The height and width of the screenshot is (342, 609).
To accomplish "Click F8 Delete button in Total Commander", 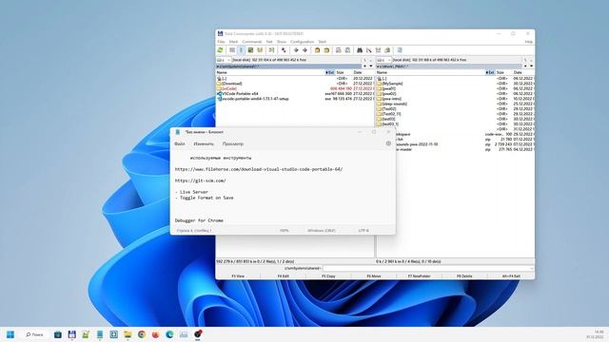I will (x=464, y=276).
